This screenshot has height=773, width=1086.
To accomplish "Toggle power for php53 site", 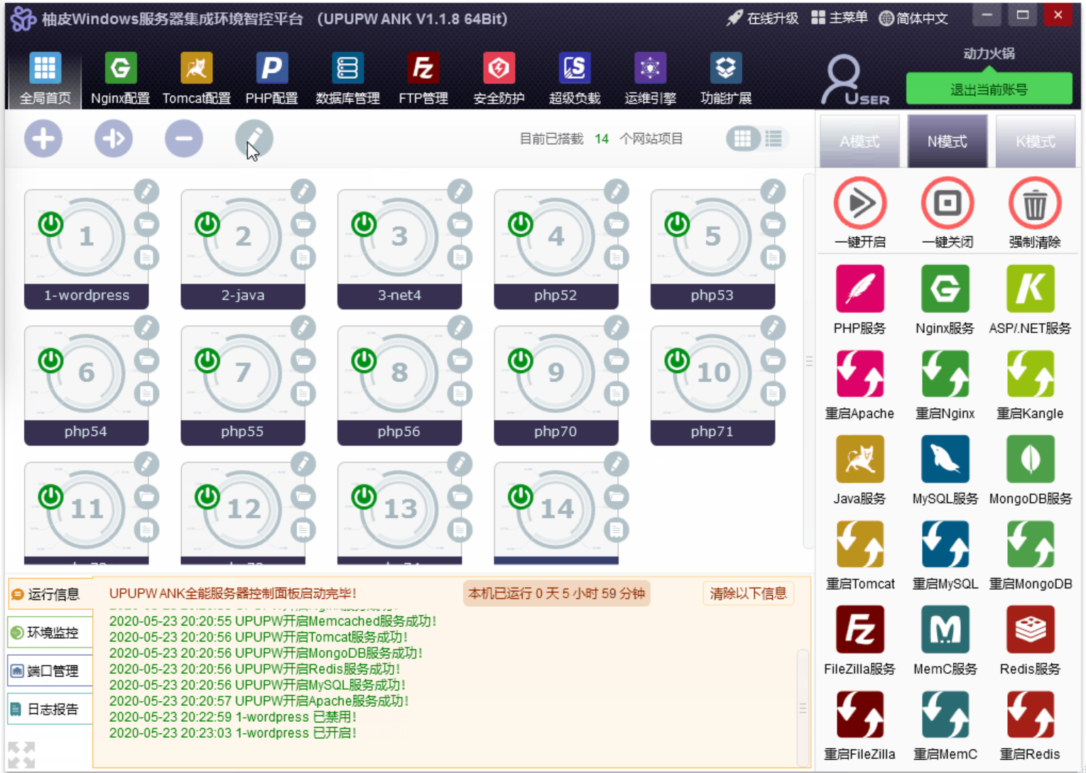I will [677, 224].
